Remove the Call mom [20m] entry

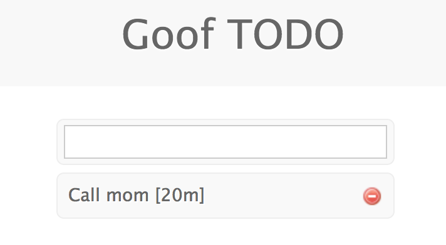tap(371, 196)
